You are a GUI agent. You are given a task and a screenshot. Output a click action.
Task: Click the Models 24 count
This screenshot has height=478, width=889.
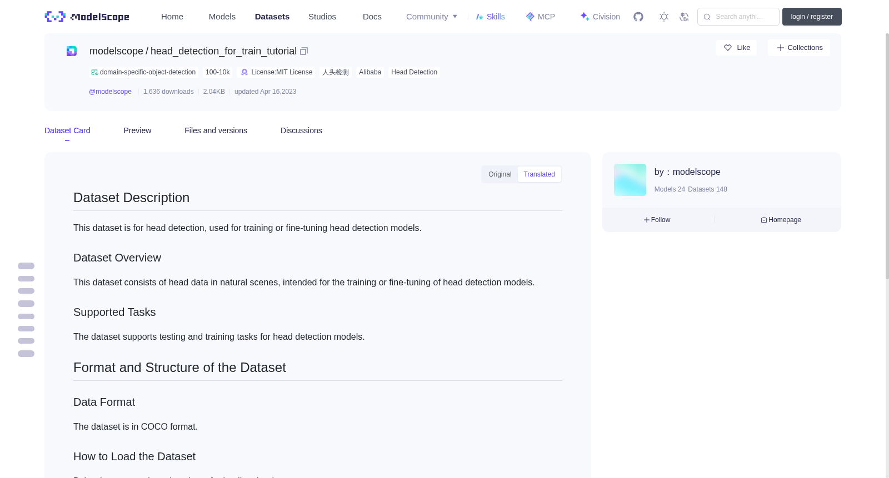coord(670,189)
